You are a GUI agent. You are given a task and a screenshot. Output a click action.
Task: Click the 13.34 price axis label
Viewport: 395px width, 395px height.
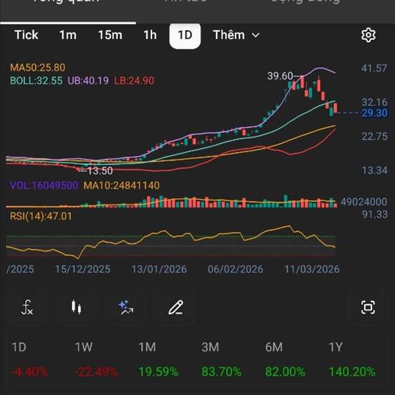(x=375, y=171)
